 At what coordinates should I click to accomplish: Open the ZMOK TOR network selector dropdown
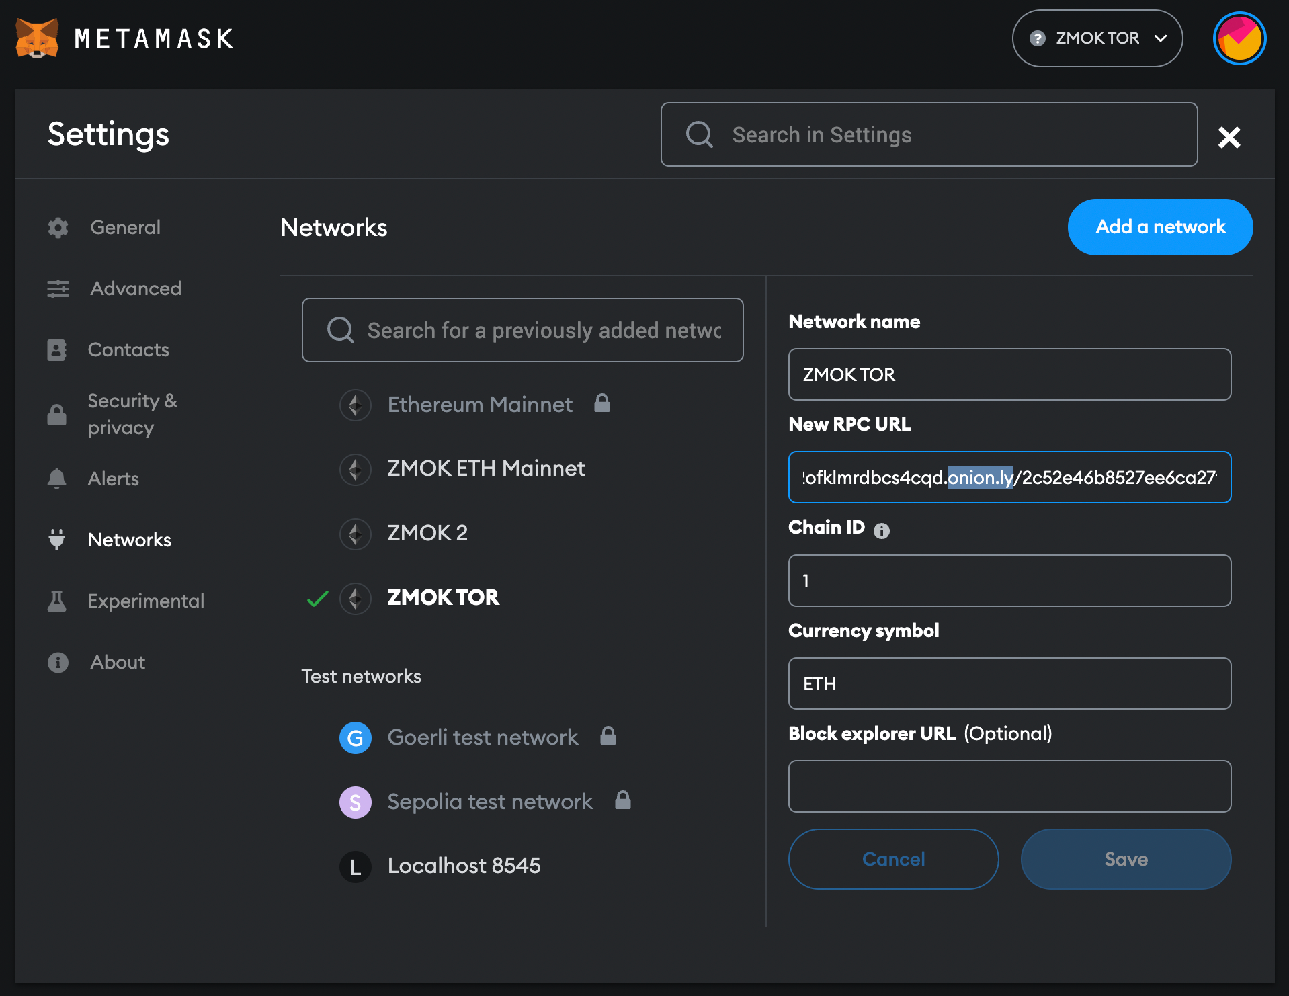1097,38
